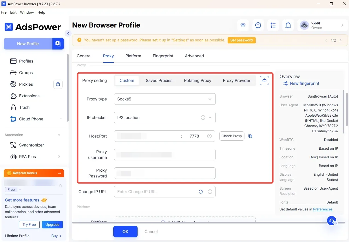
Task: Open the support headset chat bubble
Action: pos(332,221)
